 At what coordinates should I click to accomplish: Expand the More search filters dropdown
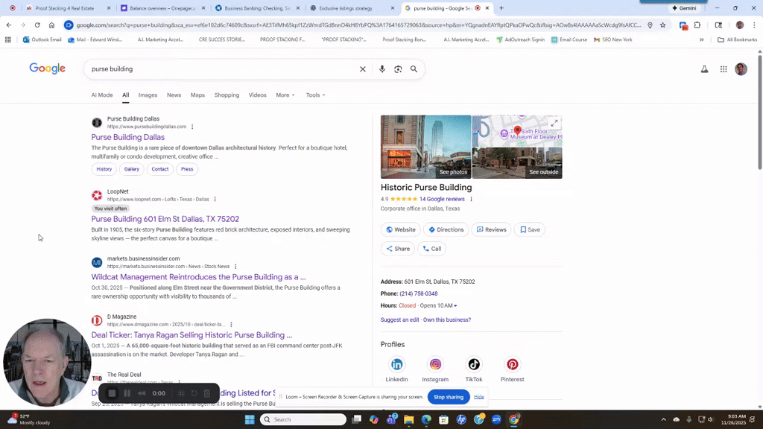point(285,95)
